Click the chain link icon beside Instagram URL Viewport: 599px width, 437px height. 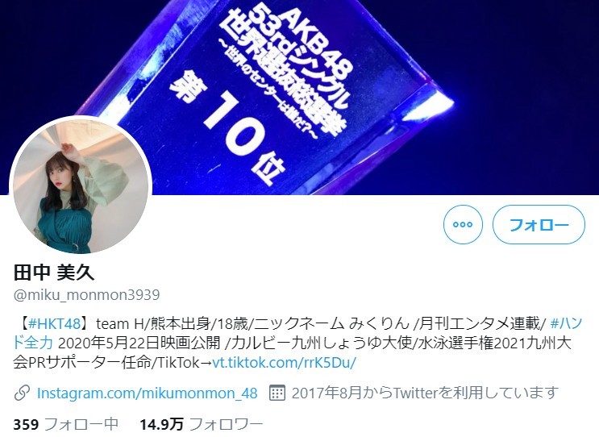22,393
